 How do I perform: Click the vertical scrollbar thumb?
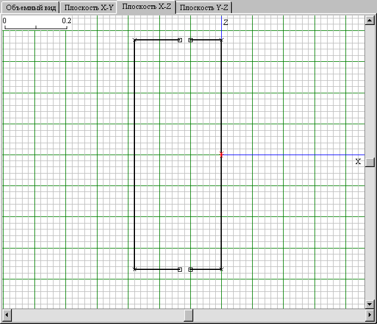click(369, 162)
